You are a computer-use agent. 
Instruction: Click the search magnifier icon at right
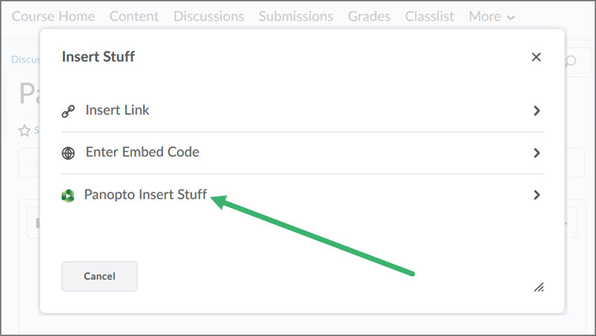coord(571,61)
